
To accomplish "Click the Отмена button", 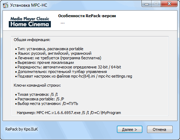I will click(x=160, y=129).
